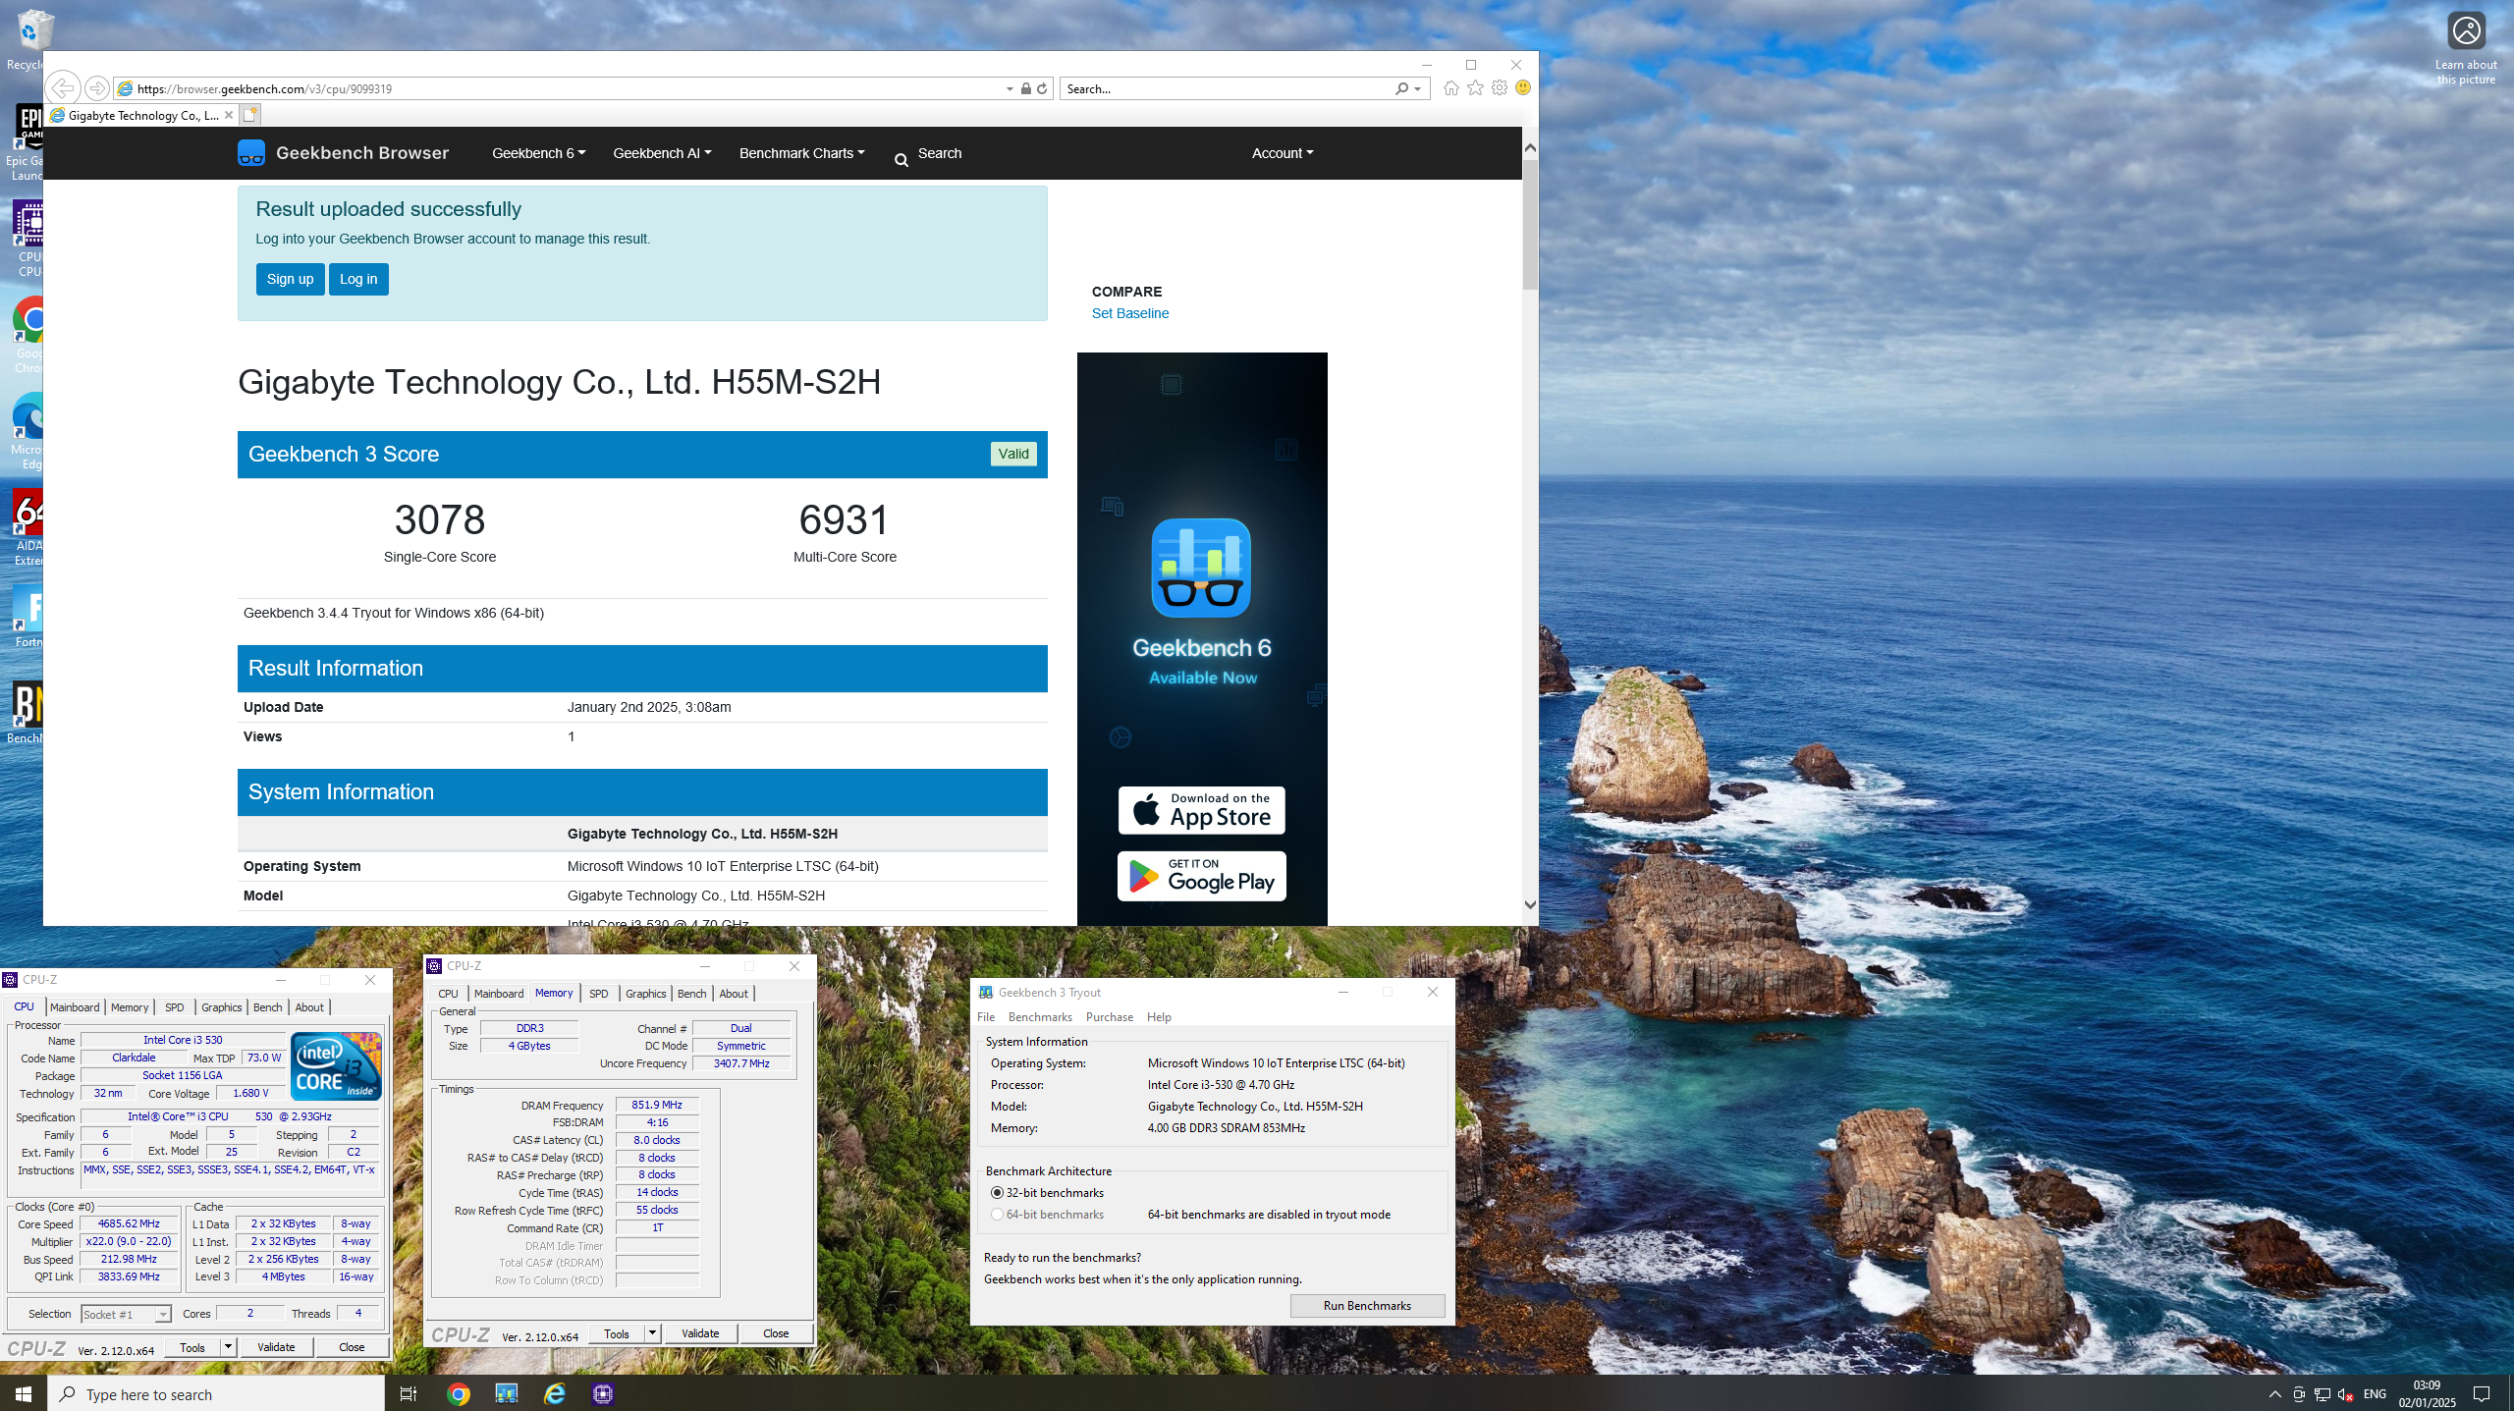Click Geekbench Browser logo icon
This screenshot has height=1411, width=2514.
pyautogui.click(x=251, y=153)
